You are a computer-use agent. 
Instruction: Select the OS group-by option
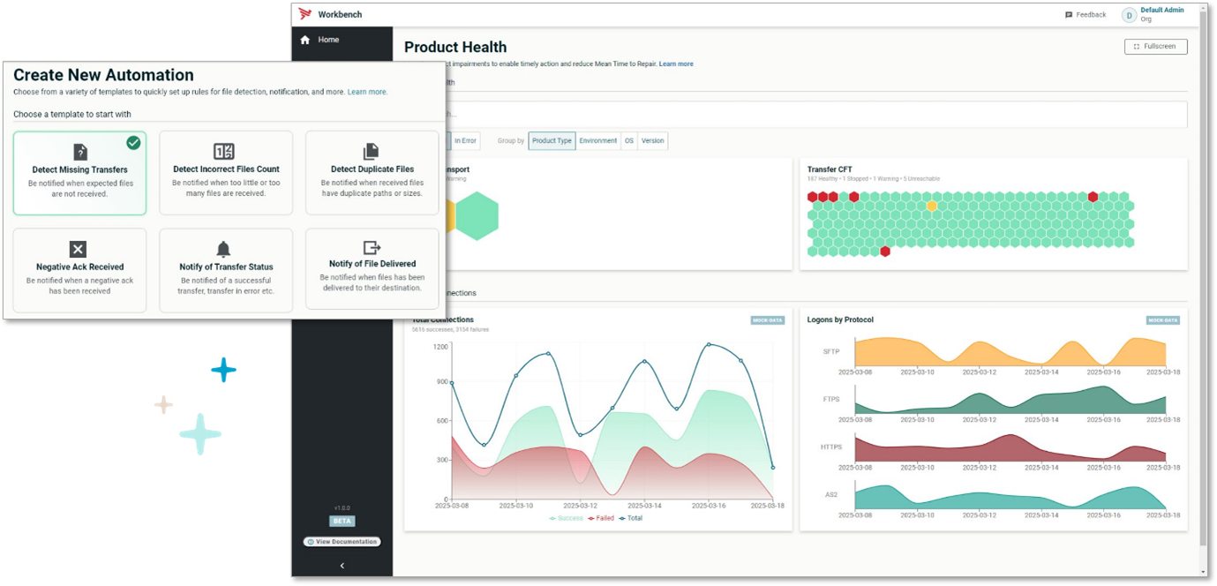629,141
